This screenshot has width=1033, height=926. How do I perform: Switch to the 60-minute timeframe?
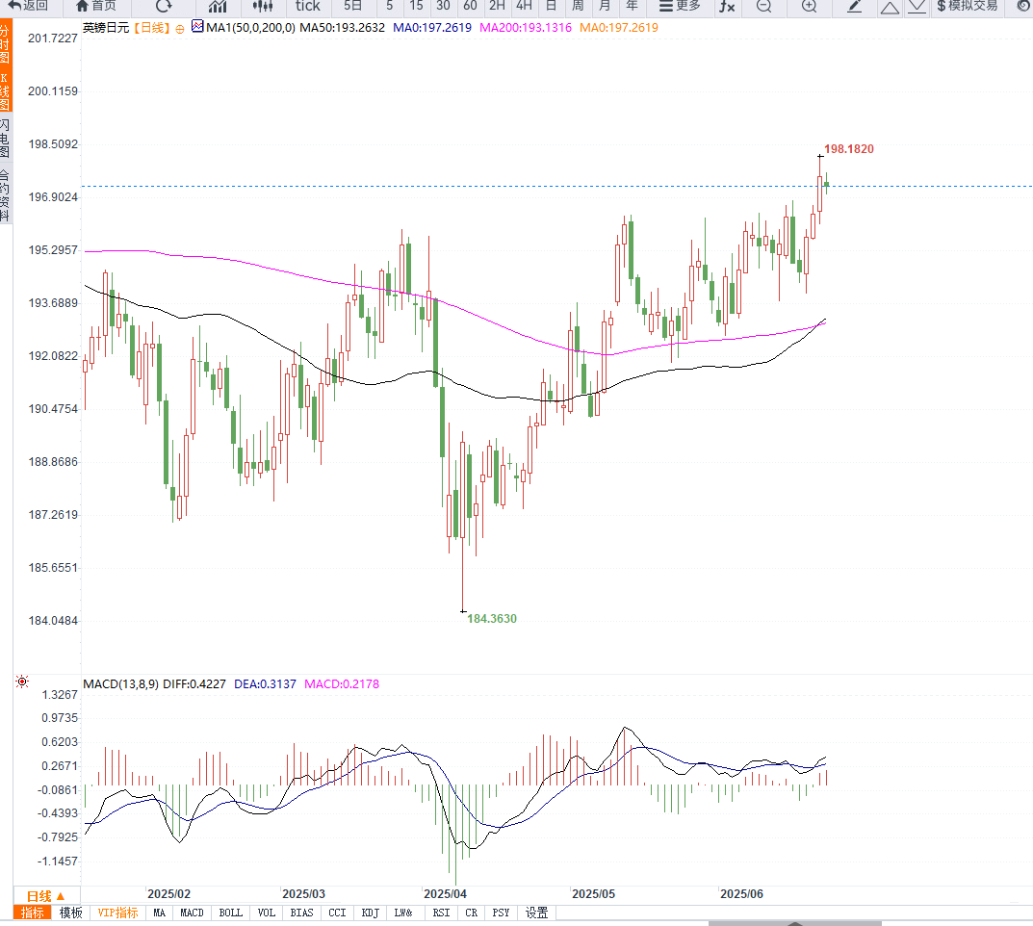(x=470, y=6)
